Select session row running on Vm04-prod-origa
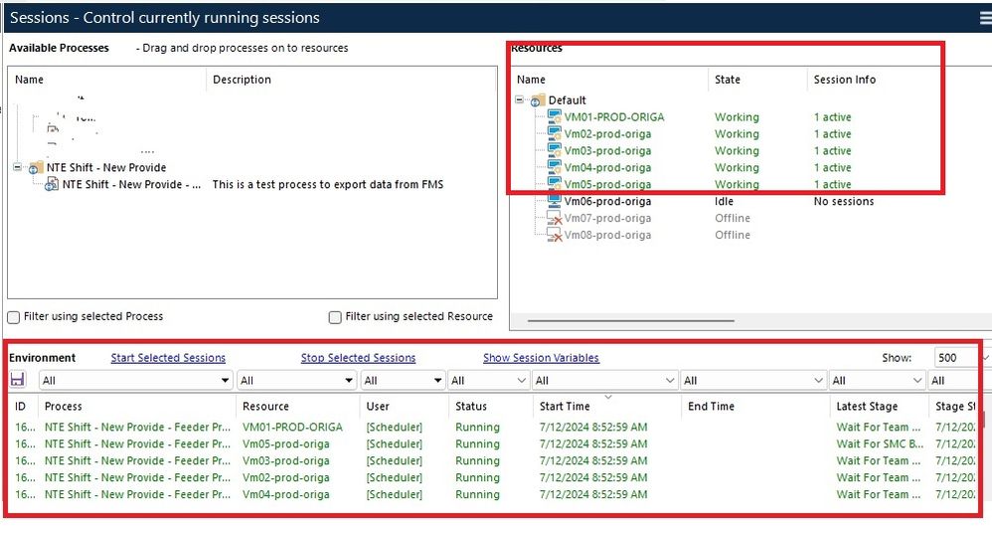This screenshot has height=534, width=992. 493,495
